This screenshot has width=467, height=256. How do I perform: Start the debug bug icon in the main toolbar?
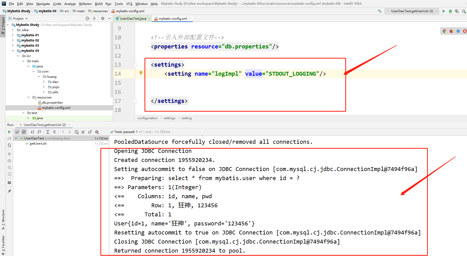click(x=450, y=11)
